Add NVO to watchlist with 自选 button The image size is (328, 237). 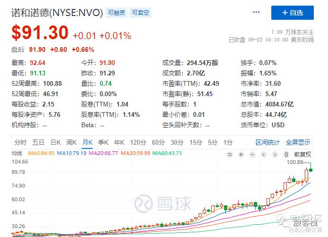[293, 13]
